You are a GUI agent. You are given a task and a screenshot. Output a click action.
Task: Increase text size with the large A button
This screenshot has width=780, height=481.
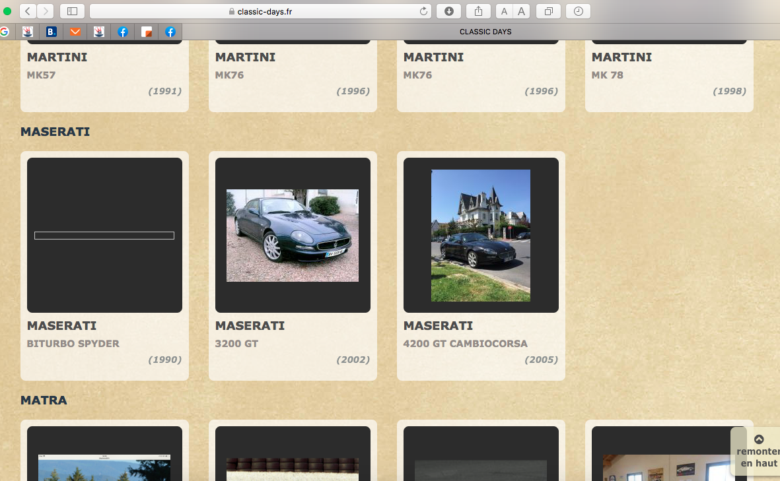[522, 11]
